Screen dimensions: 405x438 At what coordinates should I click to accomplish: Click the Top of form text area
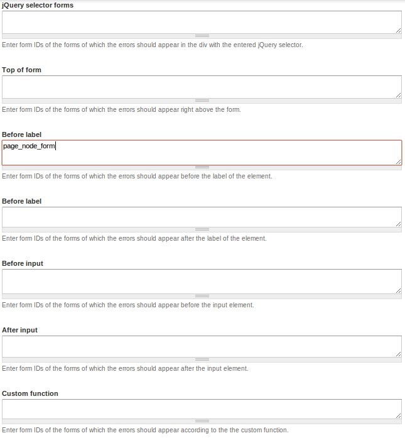tap(202, 87)
